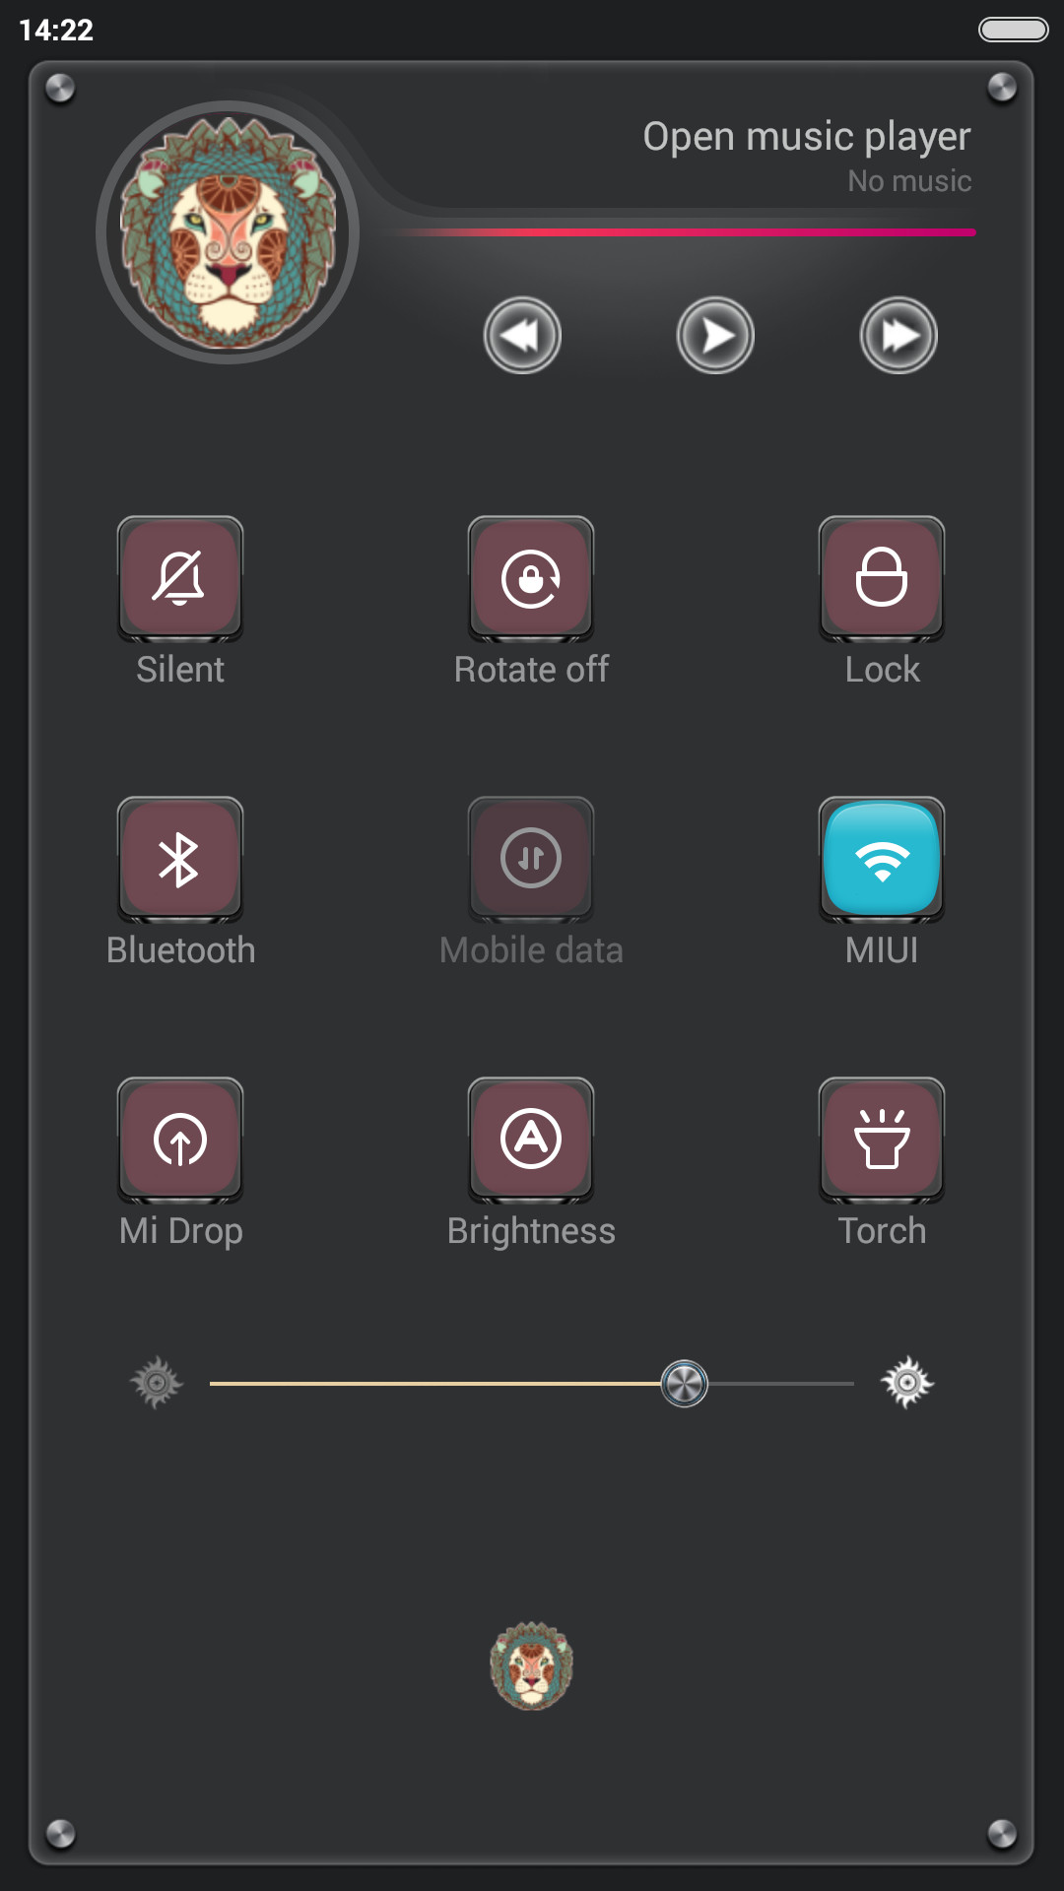Skip to previous track
This screenshot has height=1891, width=1064.
point(522,335)
